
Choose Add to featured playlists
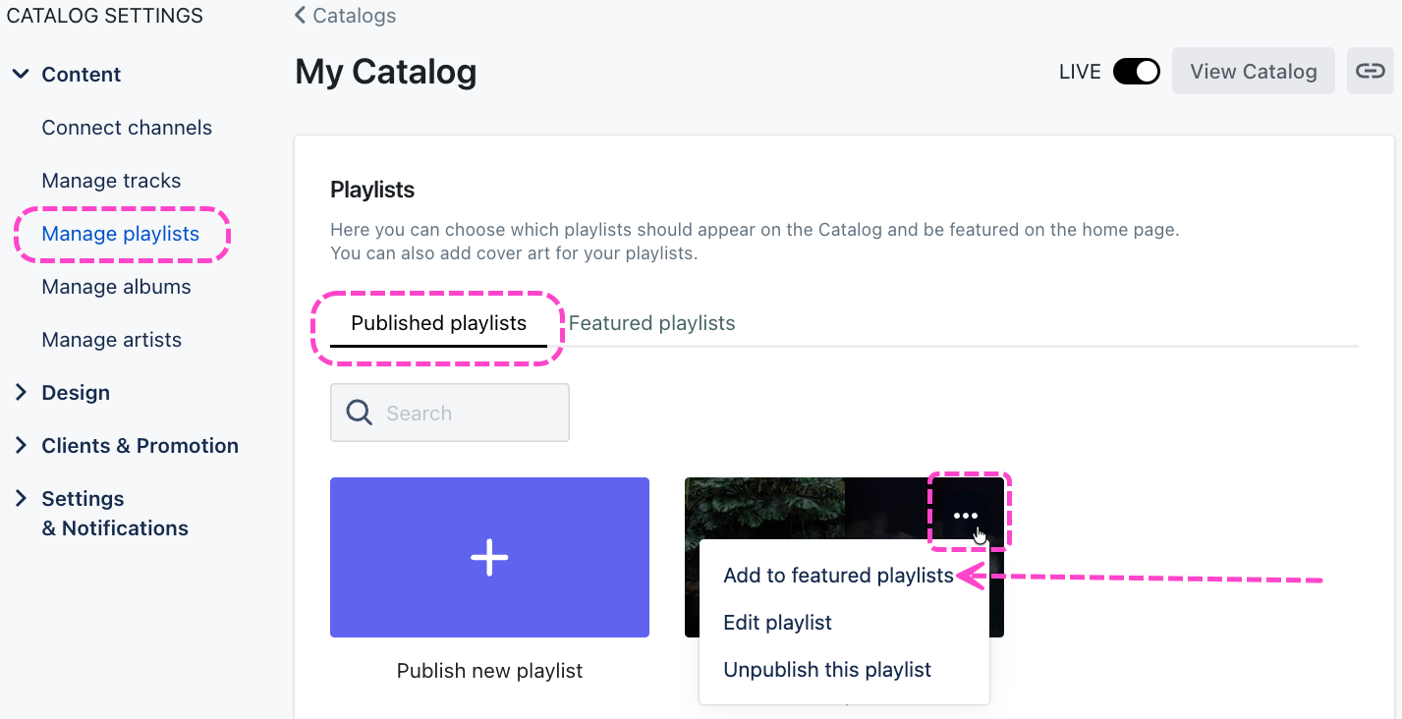(838, 576)
